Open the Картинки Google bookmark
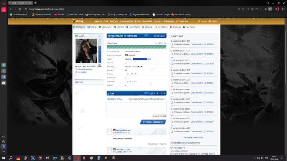The image size is (287, 161). click(x=161, y=15)
